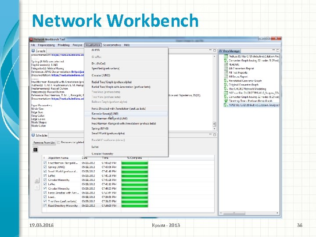The height and width of the screenshot is (237, 316).
Task: Click Data Manager scroll right arrow
Action: (x=277, y=213)
